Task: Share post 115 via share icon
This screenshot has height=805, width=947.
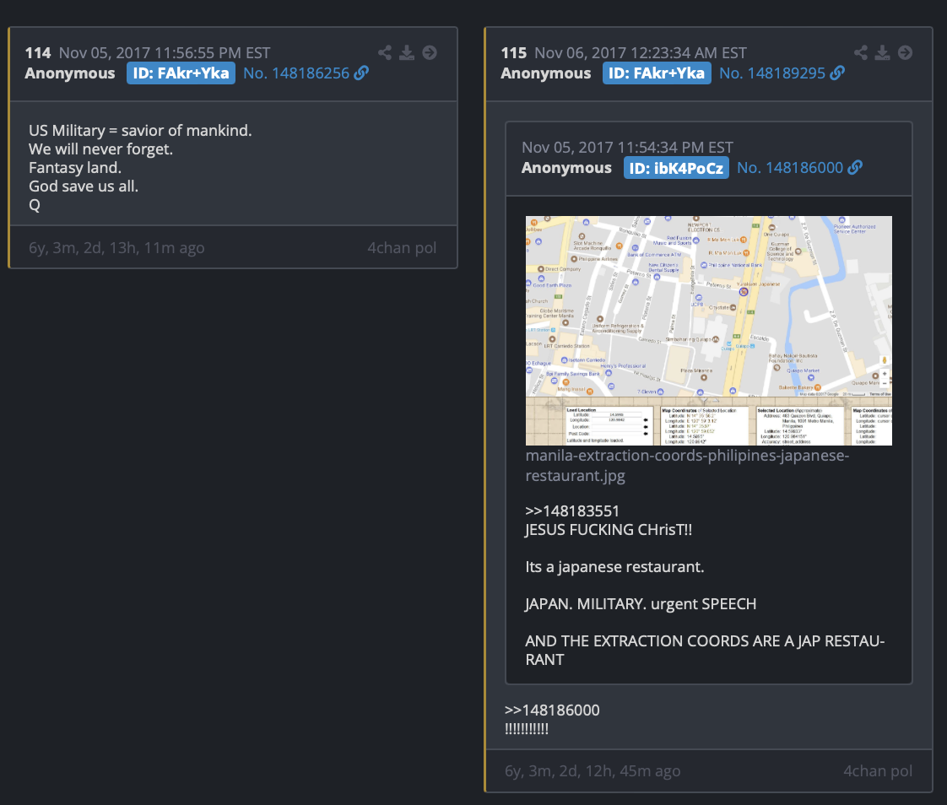Action: [x=861, y=52]
